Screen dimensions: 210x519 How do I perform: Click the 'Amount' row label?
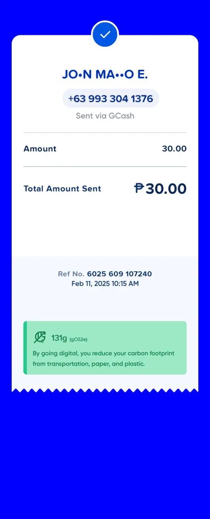(x=40, y=149)
